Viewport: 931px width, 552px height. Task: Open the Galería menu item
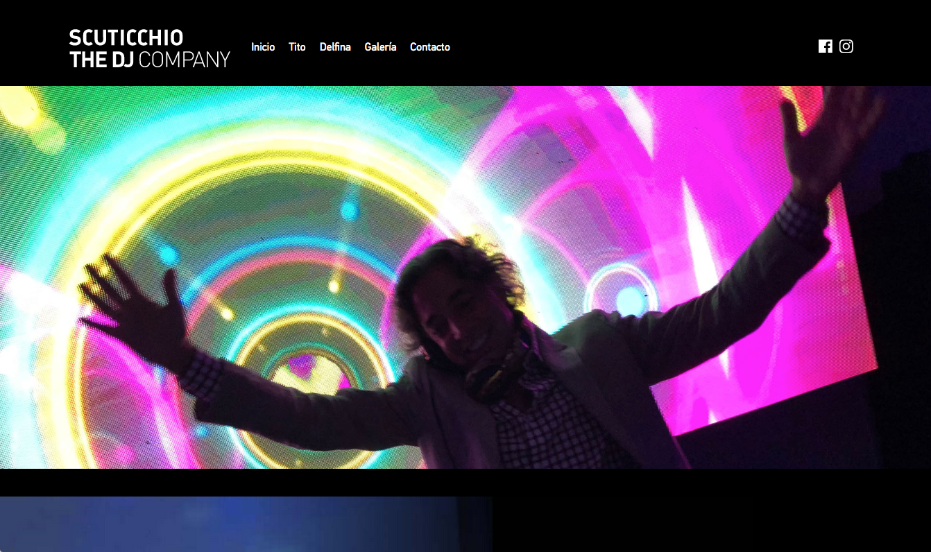(380, 47)
